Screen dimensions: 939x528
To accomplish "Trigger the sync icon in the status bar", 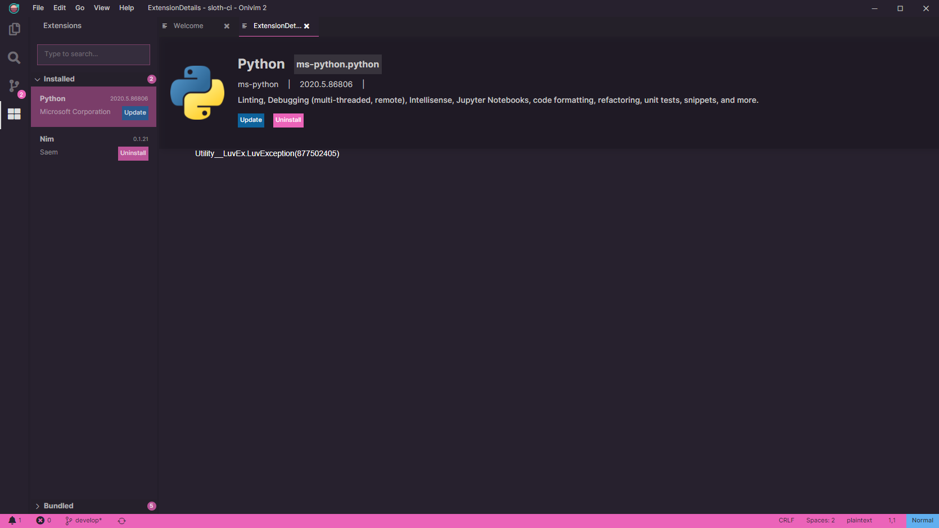I will coord(121,520).
